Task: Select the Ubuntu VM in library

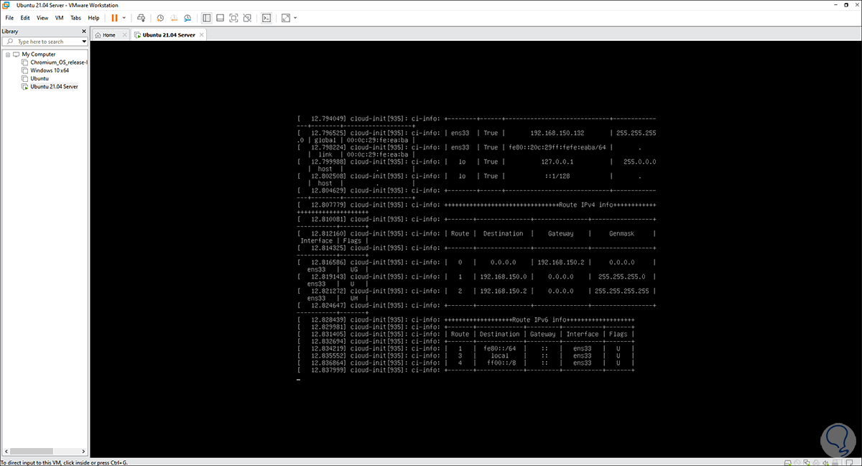Action: point(40,78)
